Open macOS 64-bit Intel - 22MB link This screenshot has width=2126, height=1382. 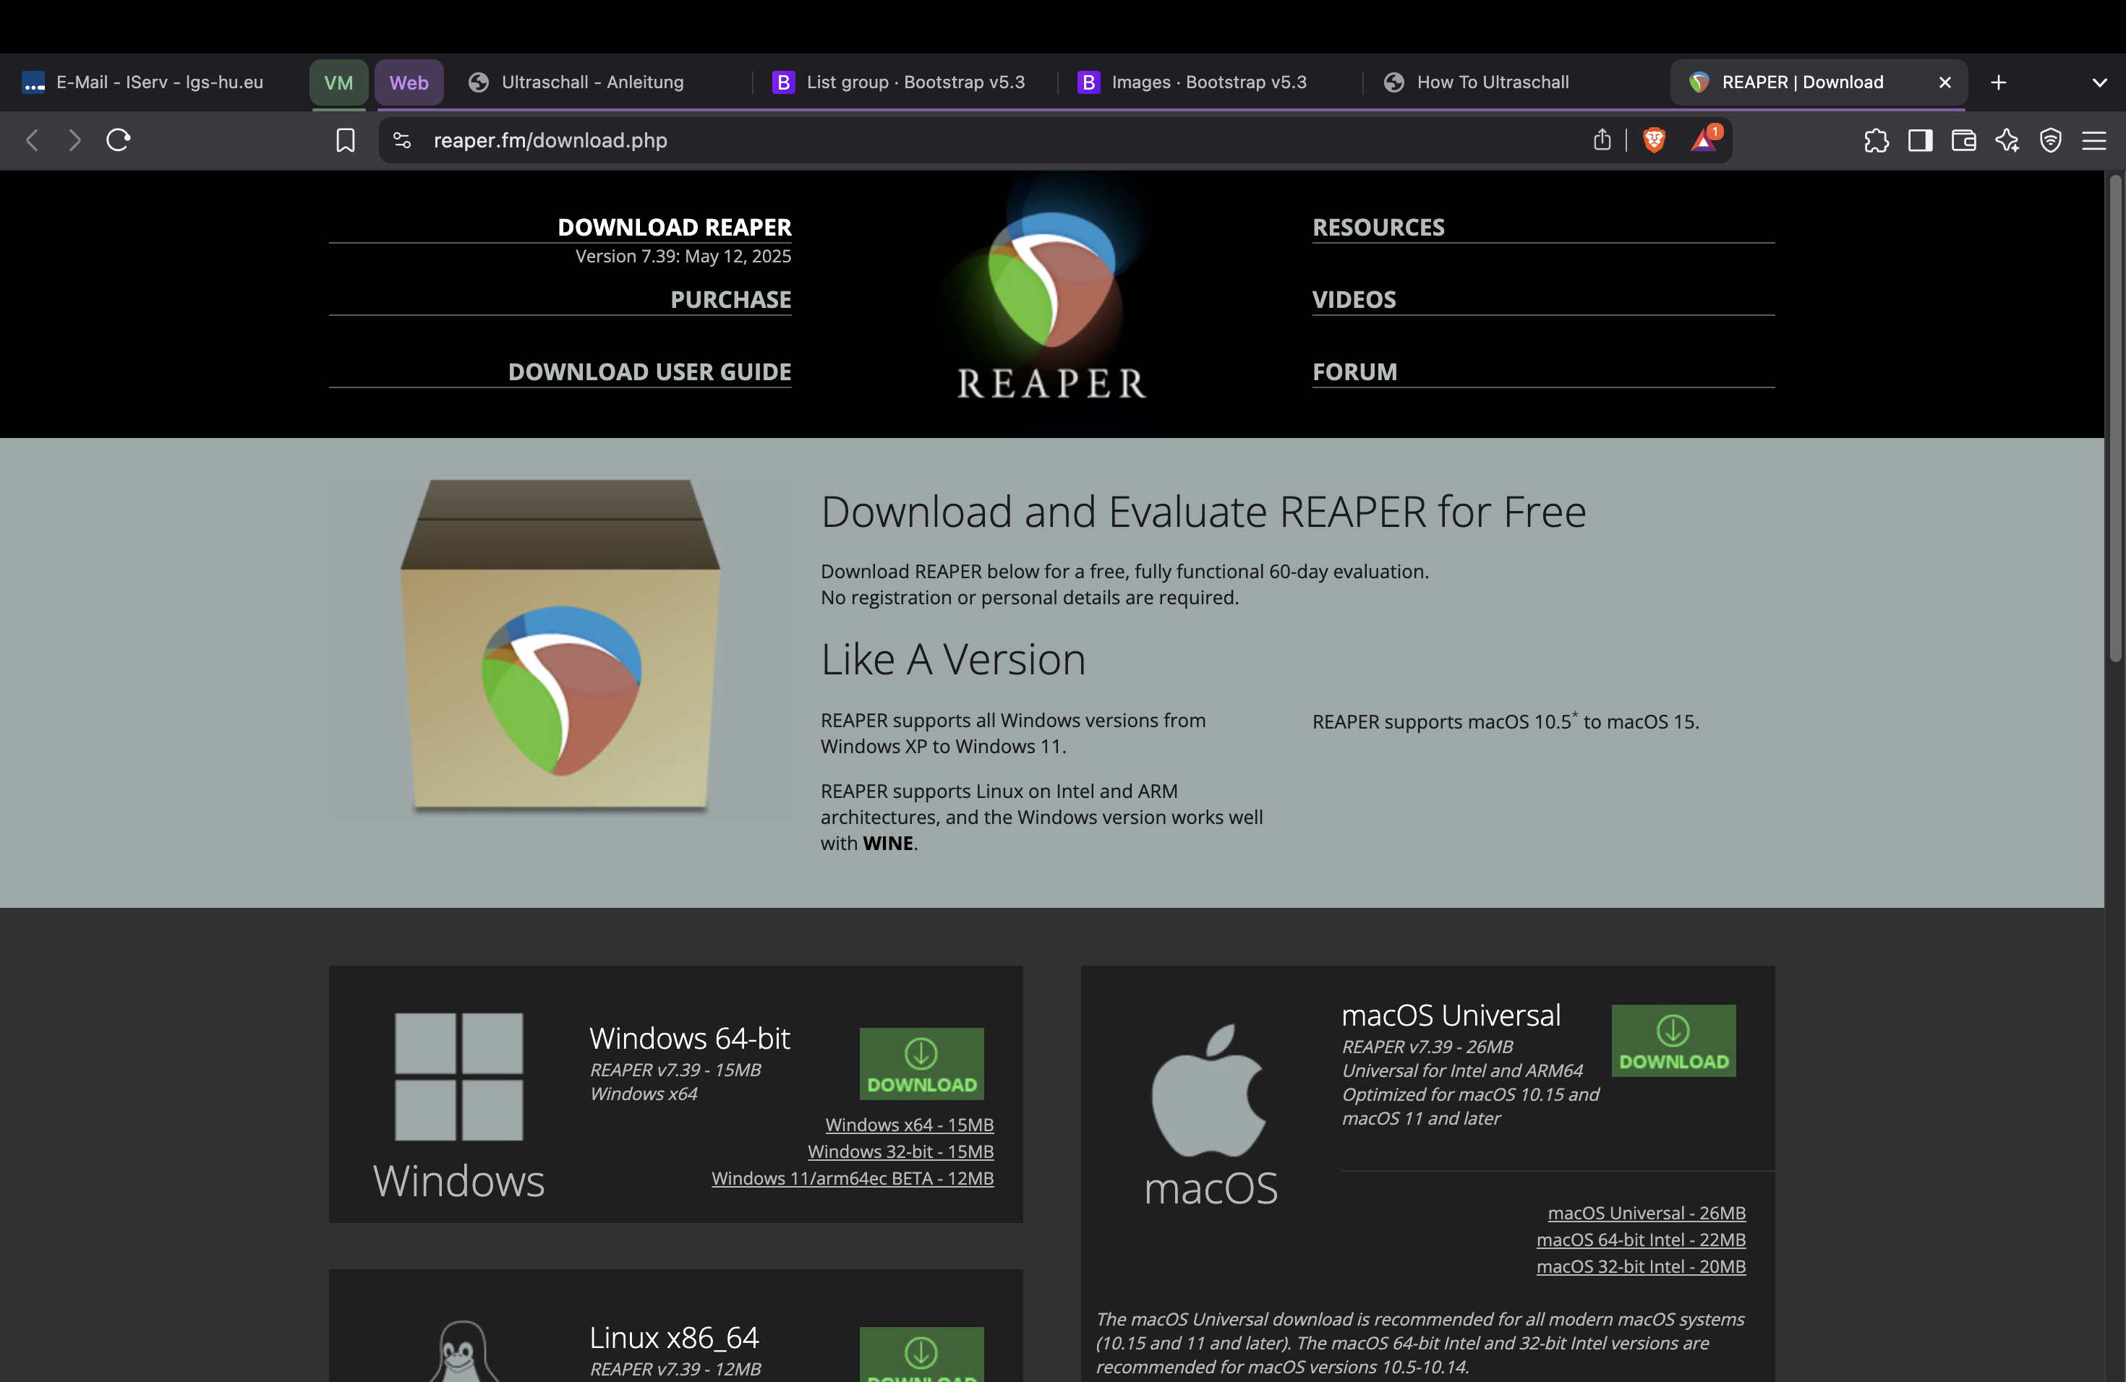(1641, 1240)
